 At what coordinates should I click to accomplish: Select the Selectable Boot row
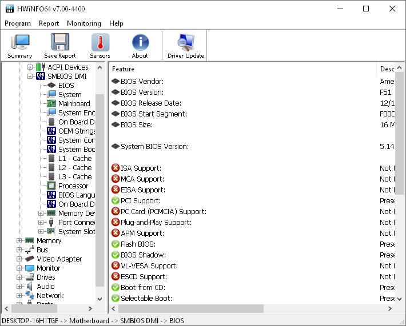pos(252,299)
